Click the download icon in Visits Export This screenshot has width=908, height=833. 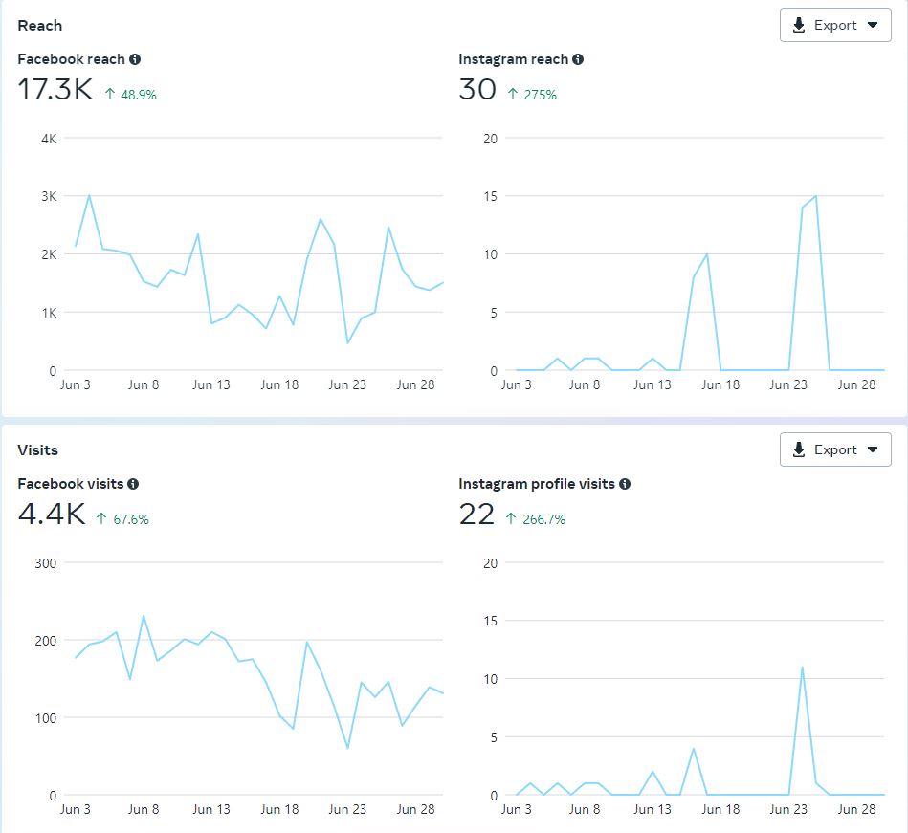799,450
